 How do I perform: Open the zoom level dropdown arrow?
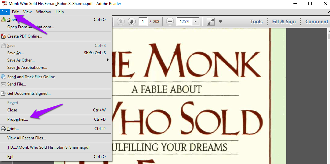(196, 22)
